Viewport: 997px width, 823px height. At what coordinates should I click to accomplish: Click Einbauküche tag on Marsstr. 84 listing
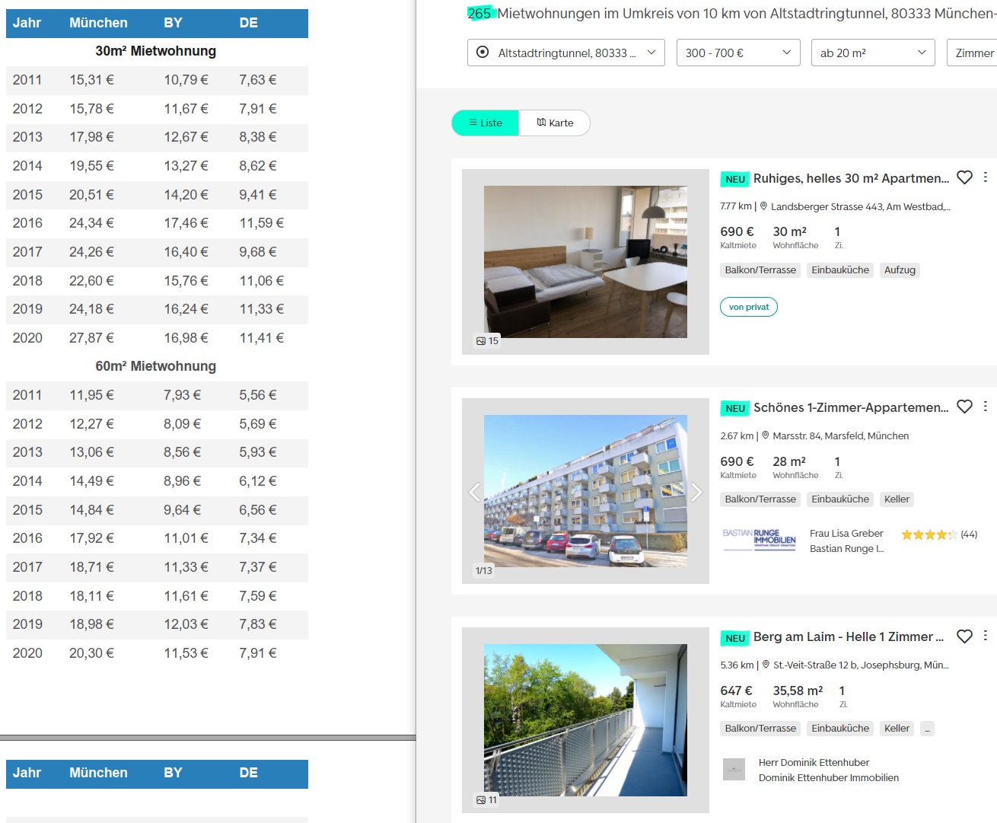[840, 499]
